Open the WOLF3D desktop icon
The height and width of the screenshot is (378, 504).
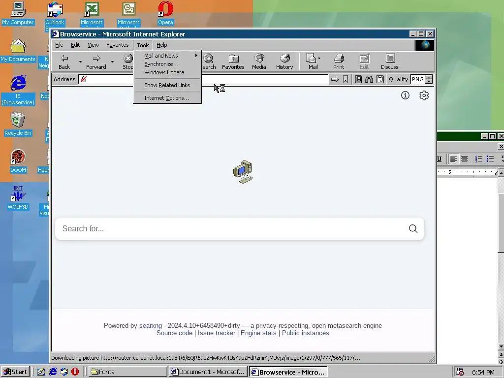pos(18,197)
